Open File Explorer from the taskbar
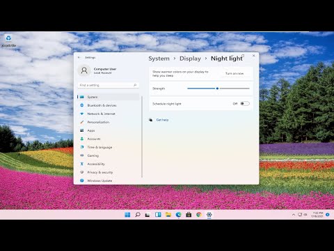Image resolution: width=334 pixels, height=251 pixels. pyautogui.click(x=168, y=215)
